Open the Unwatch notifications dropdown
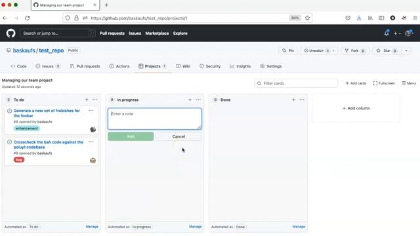Image resolution: width=420 pixels, height=236 pixels. [319, 50]
